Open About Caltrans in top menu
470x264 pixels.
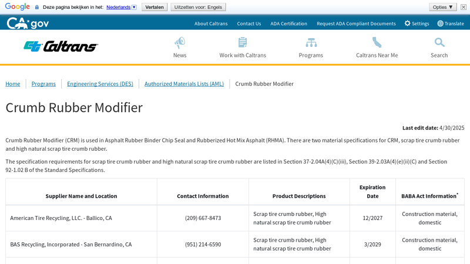coord(211,23)
